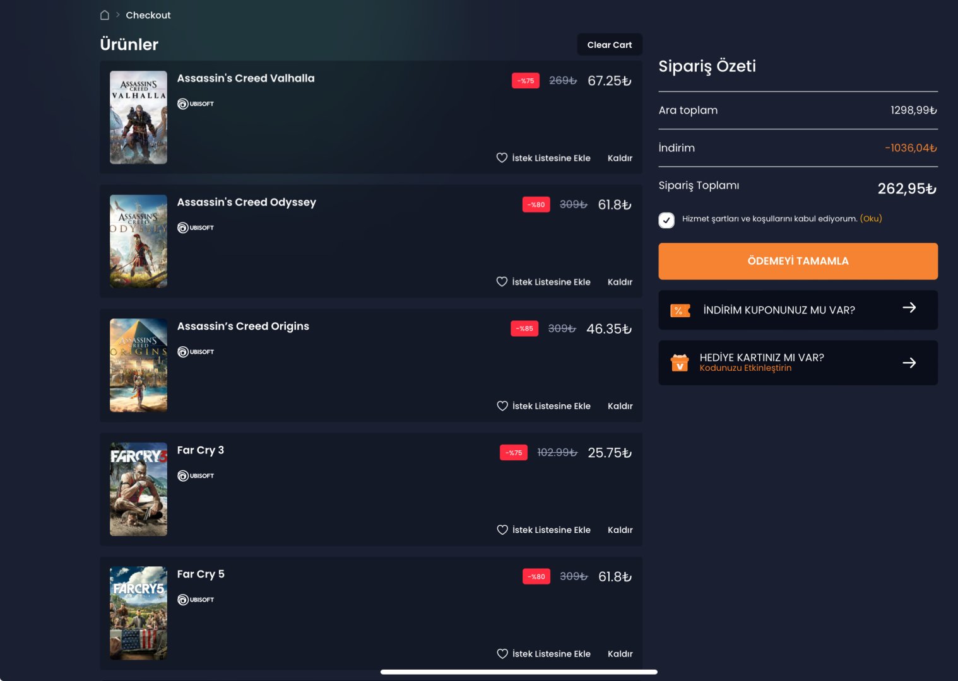This screenshot has width=958, height=681.
Task: Open the terms via the (Oku) link
Action: (x=871, y=219)
